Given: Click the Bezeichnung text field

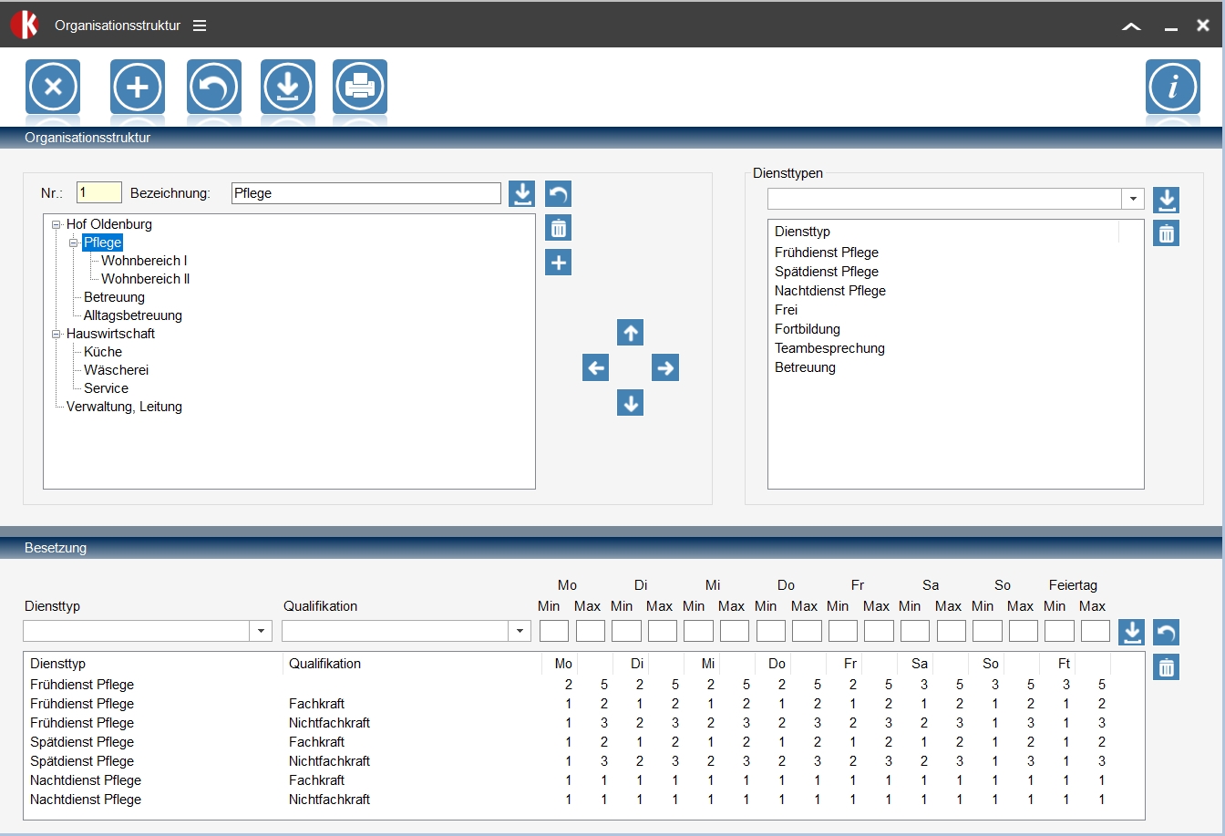Looking at the screenshot, I should 366,193.
